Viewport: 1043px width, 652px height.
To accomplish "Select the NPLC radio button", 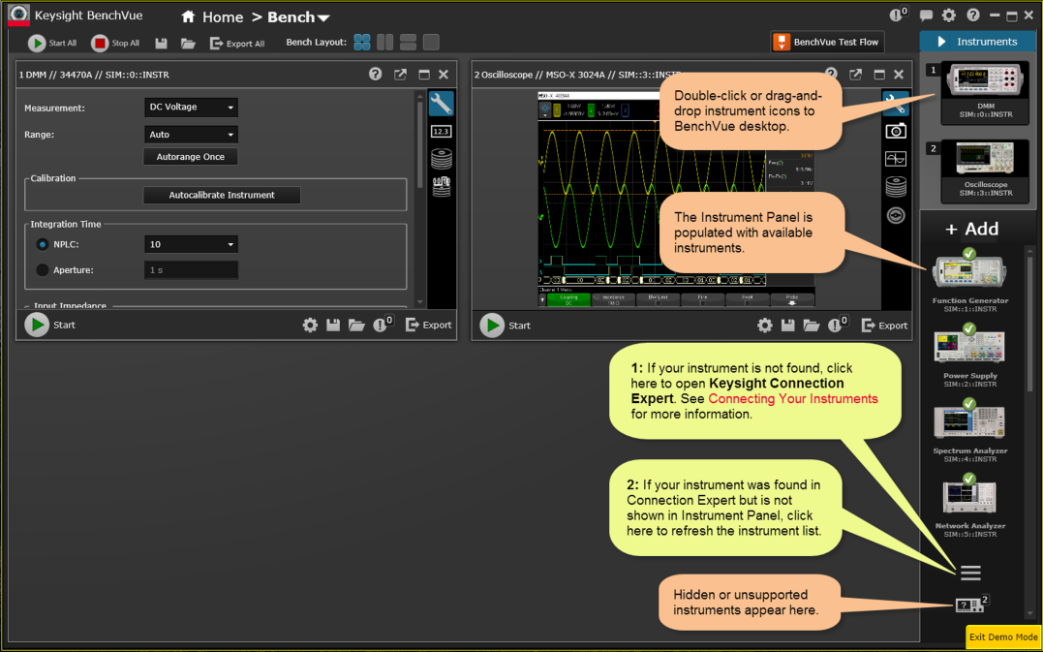I will 43,244.
